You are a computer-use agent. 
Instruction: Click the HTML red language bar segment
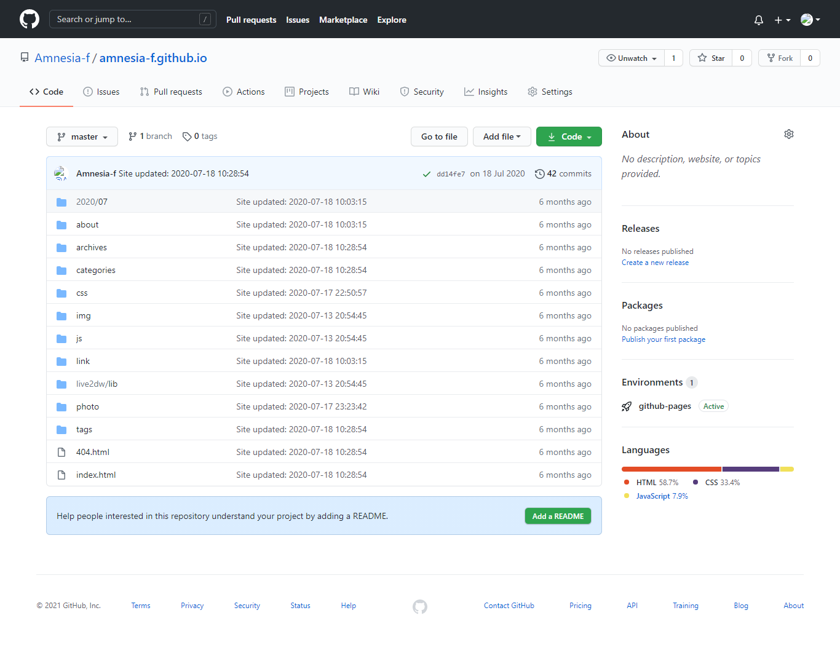672,469
